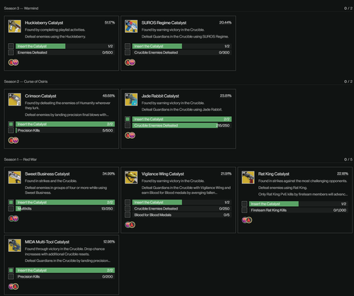Open the Crimson Catalyst weapon icon
354x296 pixels.
[15, 99]
